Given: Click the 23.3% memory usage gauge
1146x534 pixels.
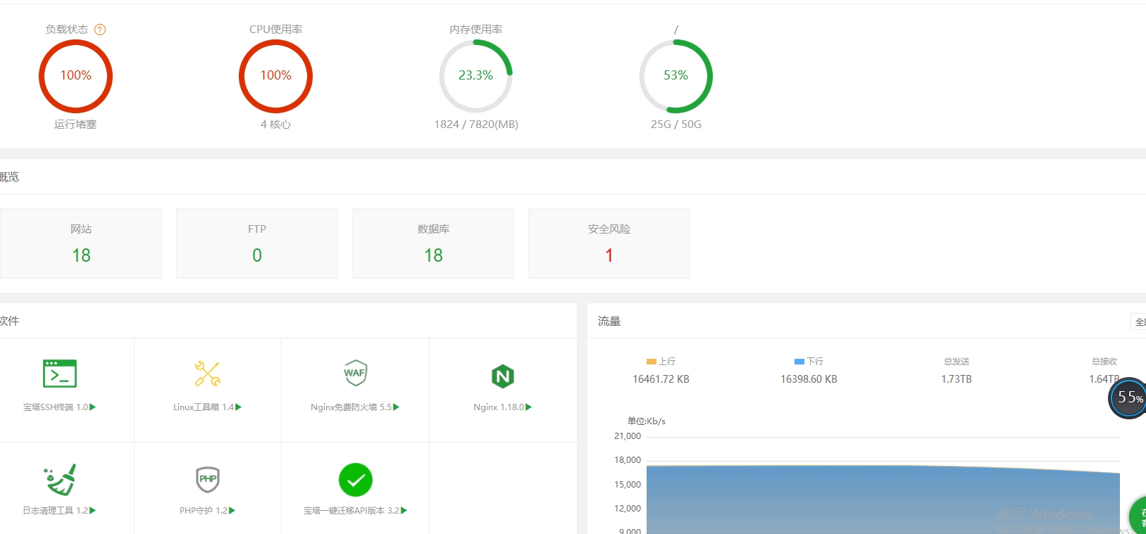Looking at the screenshot, I should point(475,76).
